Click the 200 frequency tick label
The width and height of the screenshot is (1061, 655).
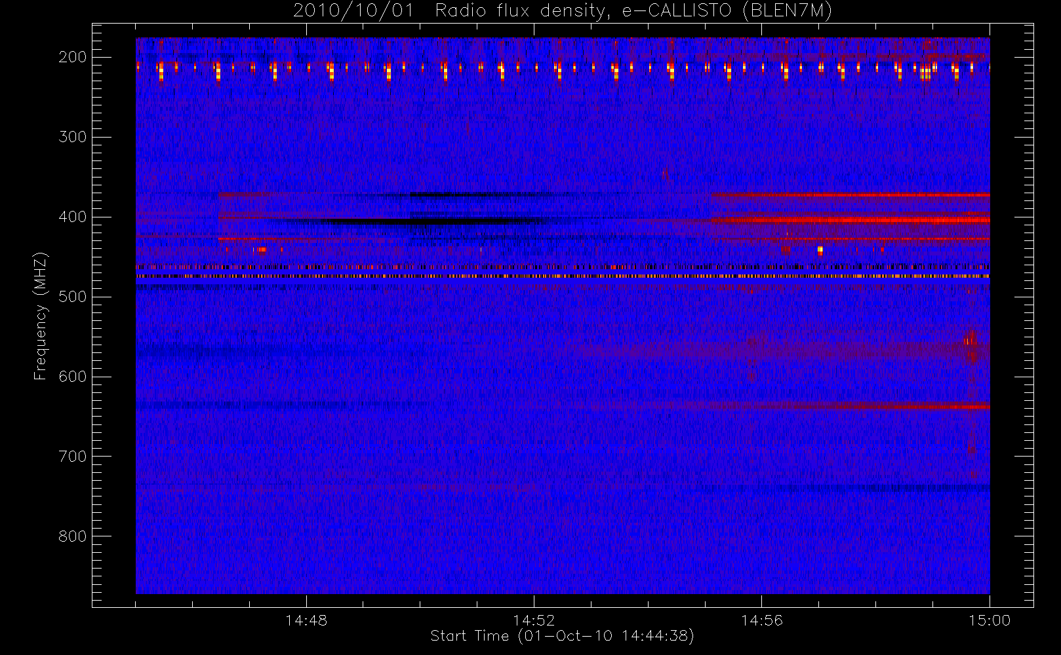(x=73, y=57)
